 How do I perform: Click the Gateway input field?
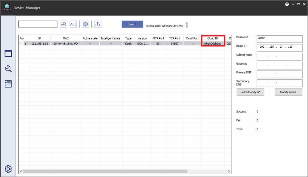coord(279,66)
